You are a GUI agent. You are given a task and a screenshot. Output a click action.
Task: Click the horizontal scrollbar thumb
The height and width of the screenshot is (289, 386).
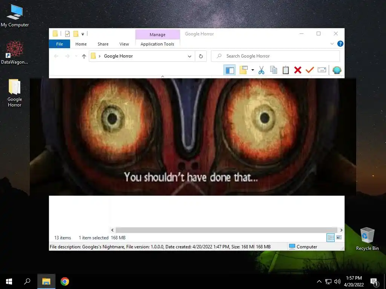point(227,230)
